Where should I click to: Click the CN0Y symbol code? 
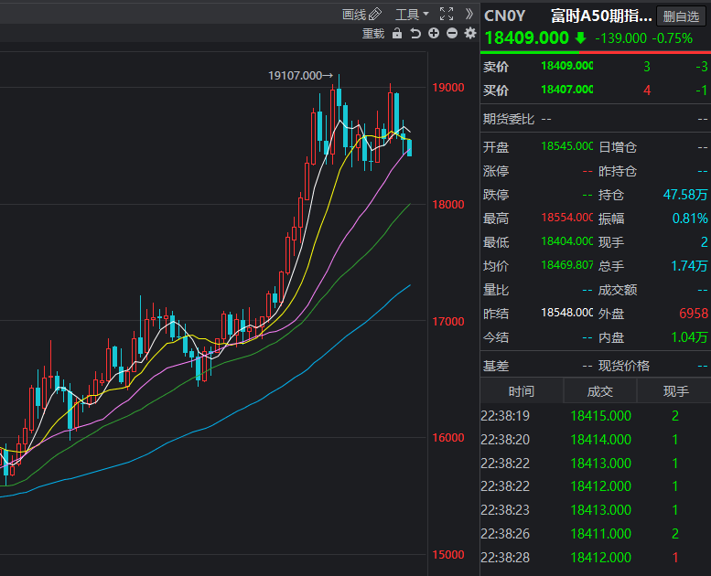click(505, 16)
